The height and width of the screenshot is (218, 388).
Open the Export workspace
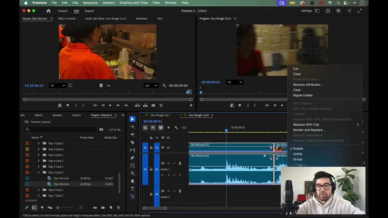tap(89, 11)
